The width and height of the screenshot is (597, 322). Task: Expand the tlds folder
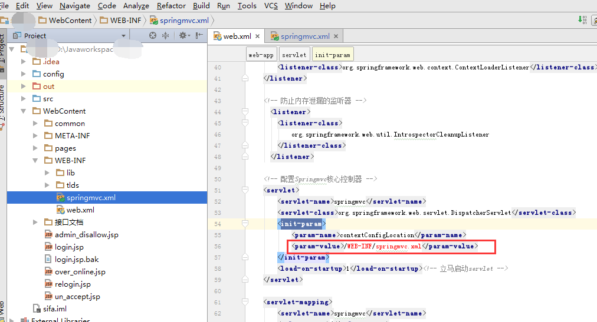(x=47, y=185)
